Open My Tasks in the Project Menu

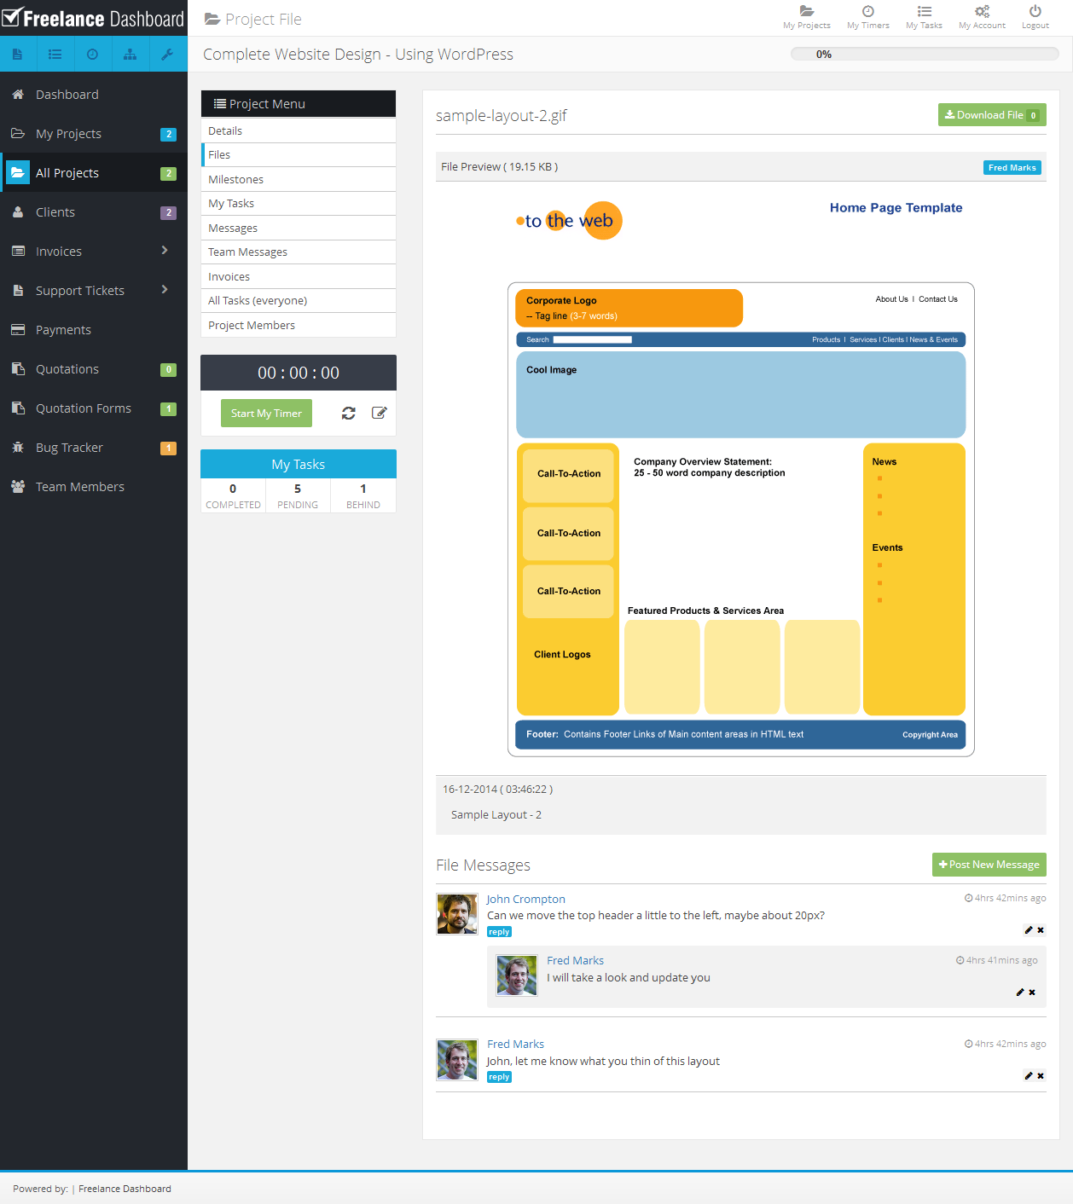[299, 204]
